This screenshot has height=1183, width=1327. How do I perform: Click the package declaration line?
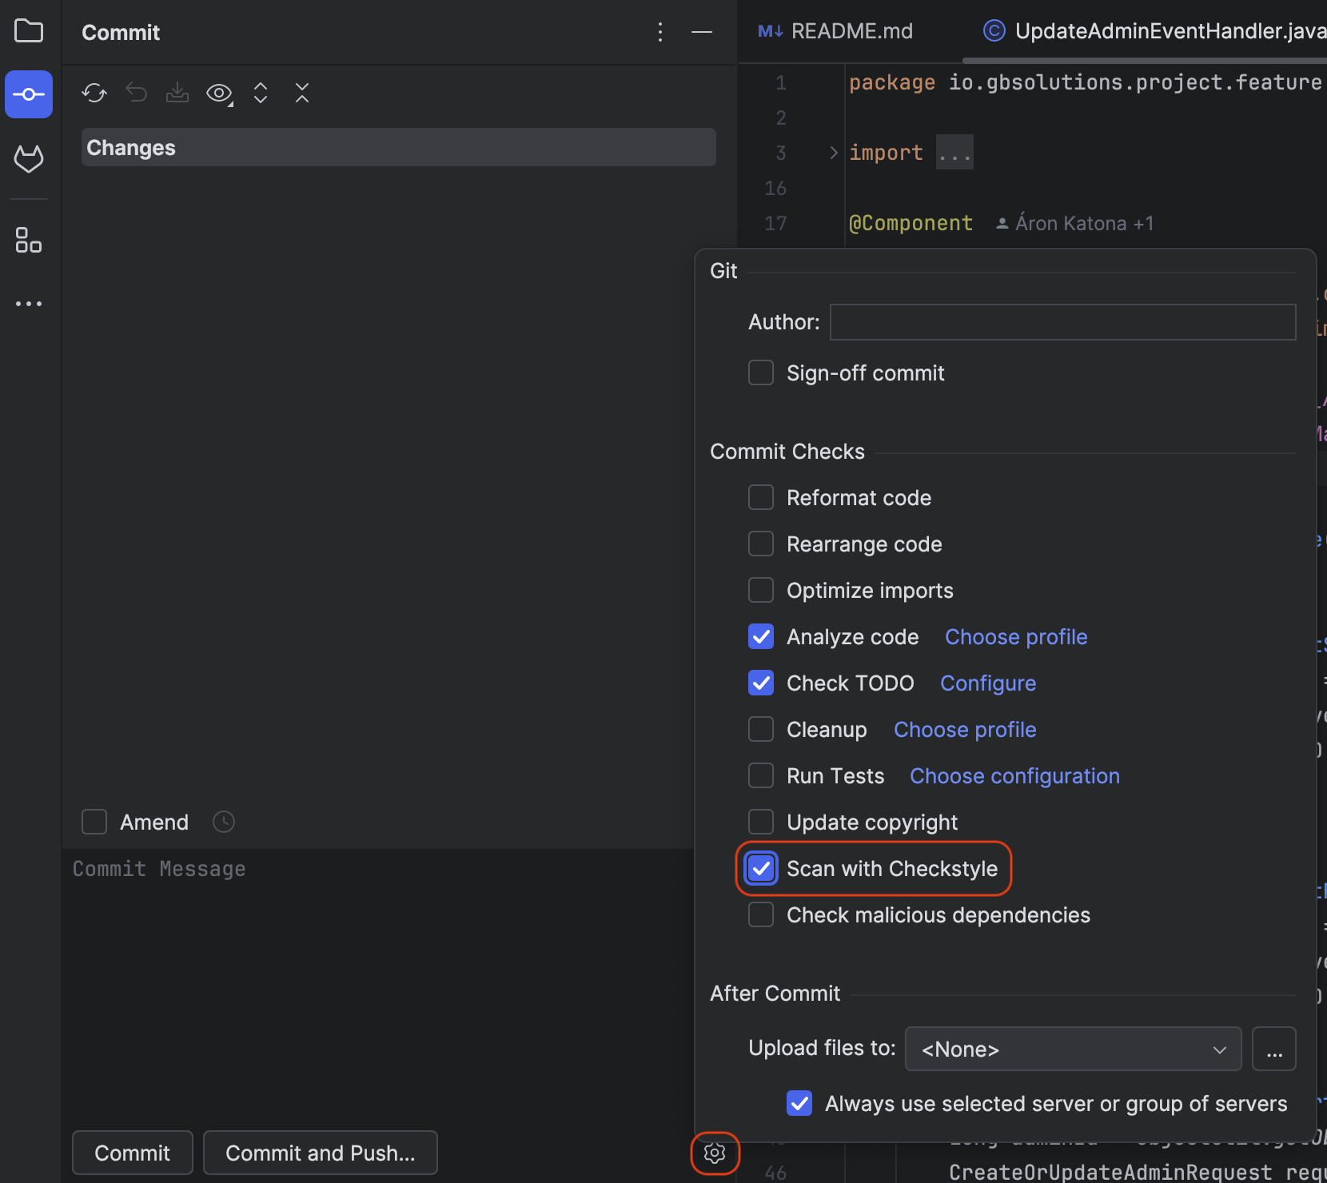click(1086, 82)
